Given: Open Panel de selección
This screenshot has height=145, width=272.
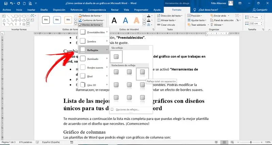Looking at the screenshot, I should point(222,20).
